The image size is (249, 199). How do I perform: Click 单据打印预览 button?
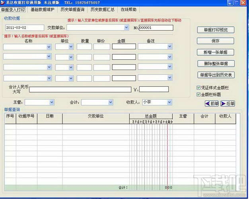coord(216,30)
